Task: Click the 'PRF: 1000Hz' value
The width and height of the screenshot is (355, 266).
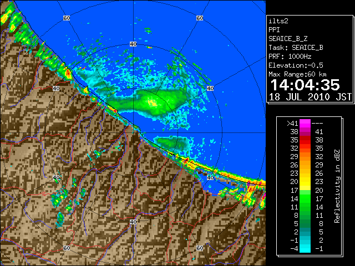Action: coord(290,57)
